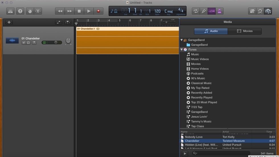Viewport: 279px width, 157px height.
Task: Toggle the Cycle loop button
Action: pos(196,11)
